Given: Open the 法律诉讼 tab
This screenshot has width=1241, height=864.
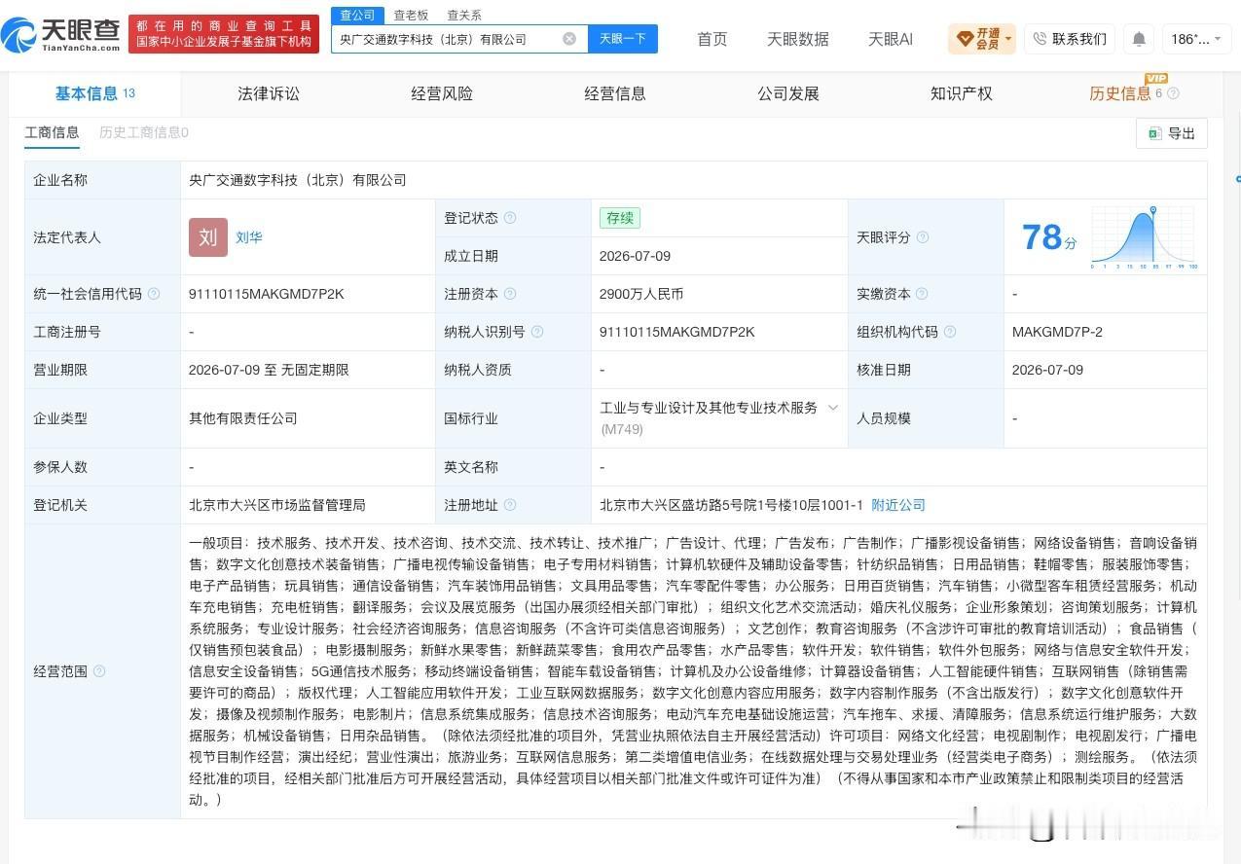Looking at the screenshot, I should pyautogui.click(x=269, y=93).
